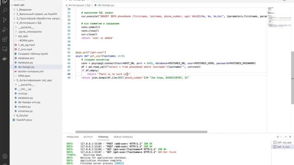Switch to the PROBLEMS tab
The width and height of the screenshot is (294, 165).
73,137
